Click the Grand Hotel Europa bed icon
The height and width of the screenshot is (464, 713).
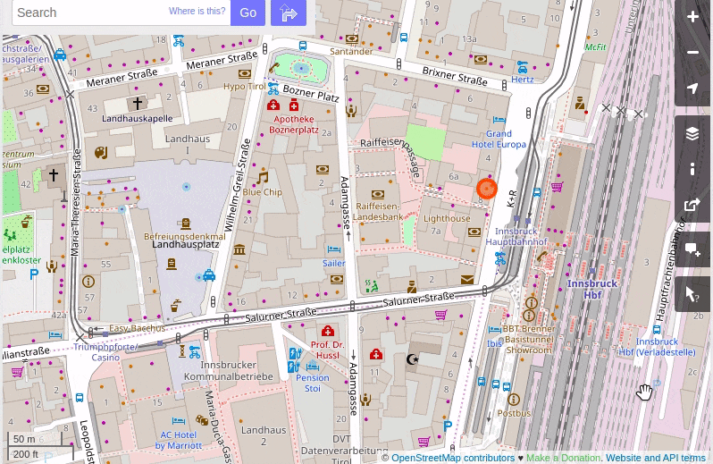[x=499, y=120]
